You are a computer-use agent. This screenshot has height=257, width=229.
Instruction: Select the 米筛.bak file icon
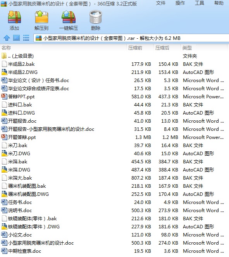tap(4, 161)
